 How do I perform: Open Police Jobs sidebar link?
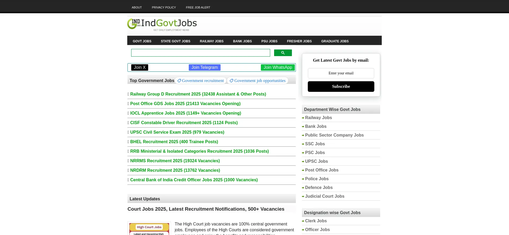click(x=317, y=179)
